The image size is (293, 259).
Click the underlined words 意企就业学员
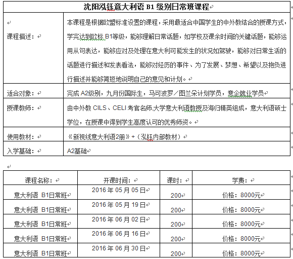246,93
